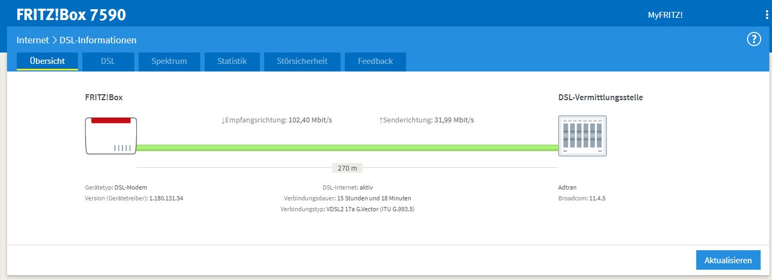The width and height of the screenshot is (772, 280).
Task: Click Verbindungstyp VDSL2 17a G.Vector text
Action: (348, 209)
